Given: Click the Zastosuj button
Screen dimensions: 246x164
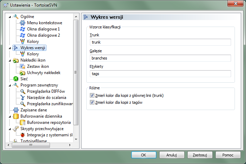Looking at the screenshot, I should [200, 155].
